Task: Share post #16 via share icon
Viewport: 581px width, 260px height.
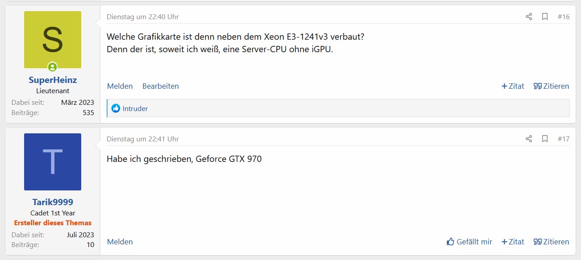Action: [x=529, y=17]
